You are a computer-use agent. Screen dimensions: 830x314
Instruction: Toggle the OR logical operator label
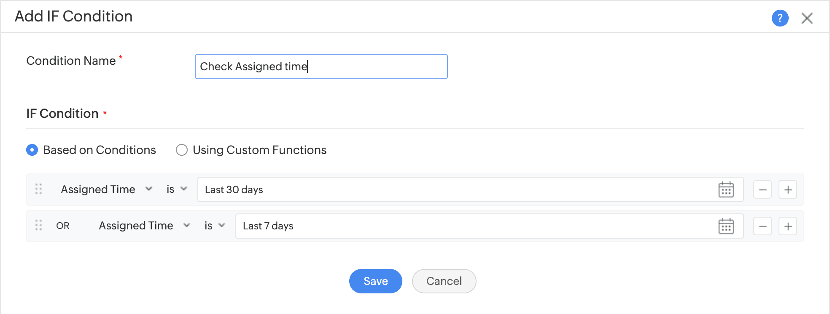(63, 226)
